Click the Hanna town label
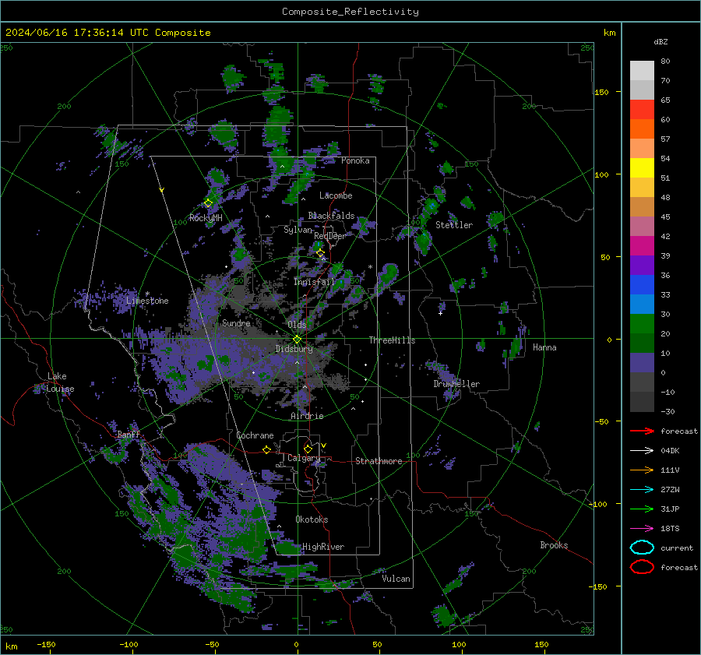The image size is (701, 655). pos(544,347)
